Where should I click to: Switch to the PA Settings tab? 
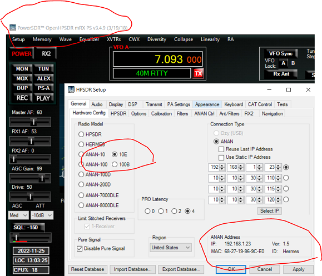point(179,104)
